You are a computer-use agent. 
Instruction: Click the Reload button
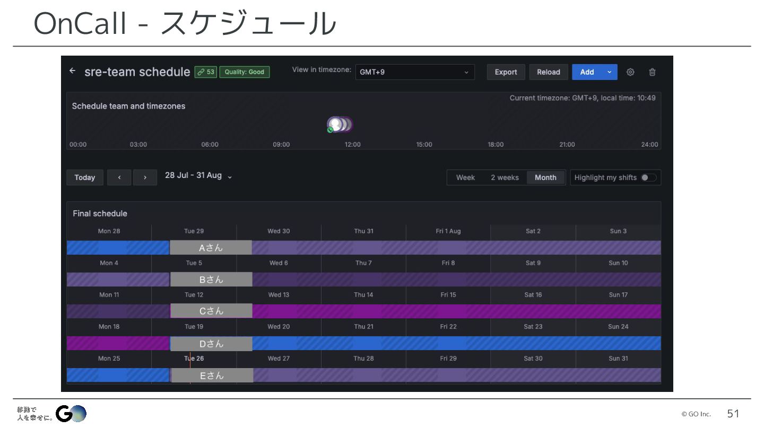(549, 72)
